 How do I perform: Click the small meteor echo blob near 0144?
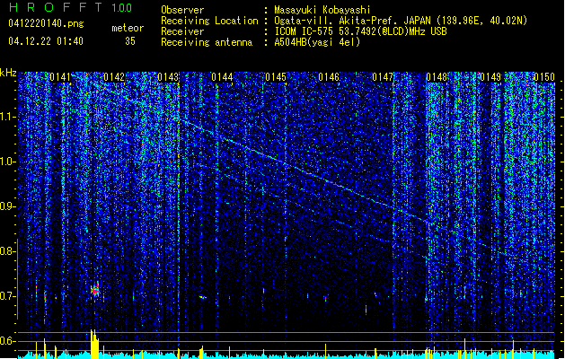202,297
